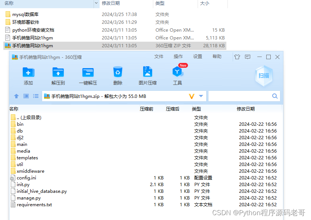Click the 添加 (Add) toolbar icon
Screen dimensions: 311x220
click(x=28, y=74)
